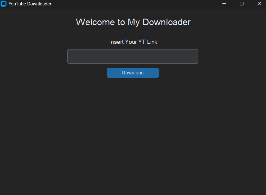
Task: Click the 'Insert Your YT Link' label
Action: coord(133,42)
